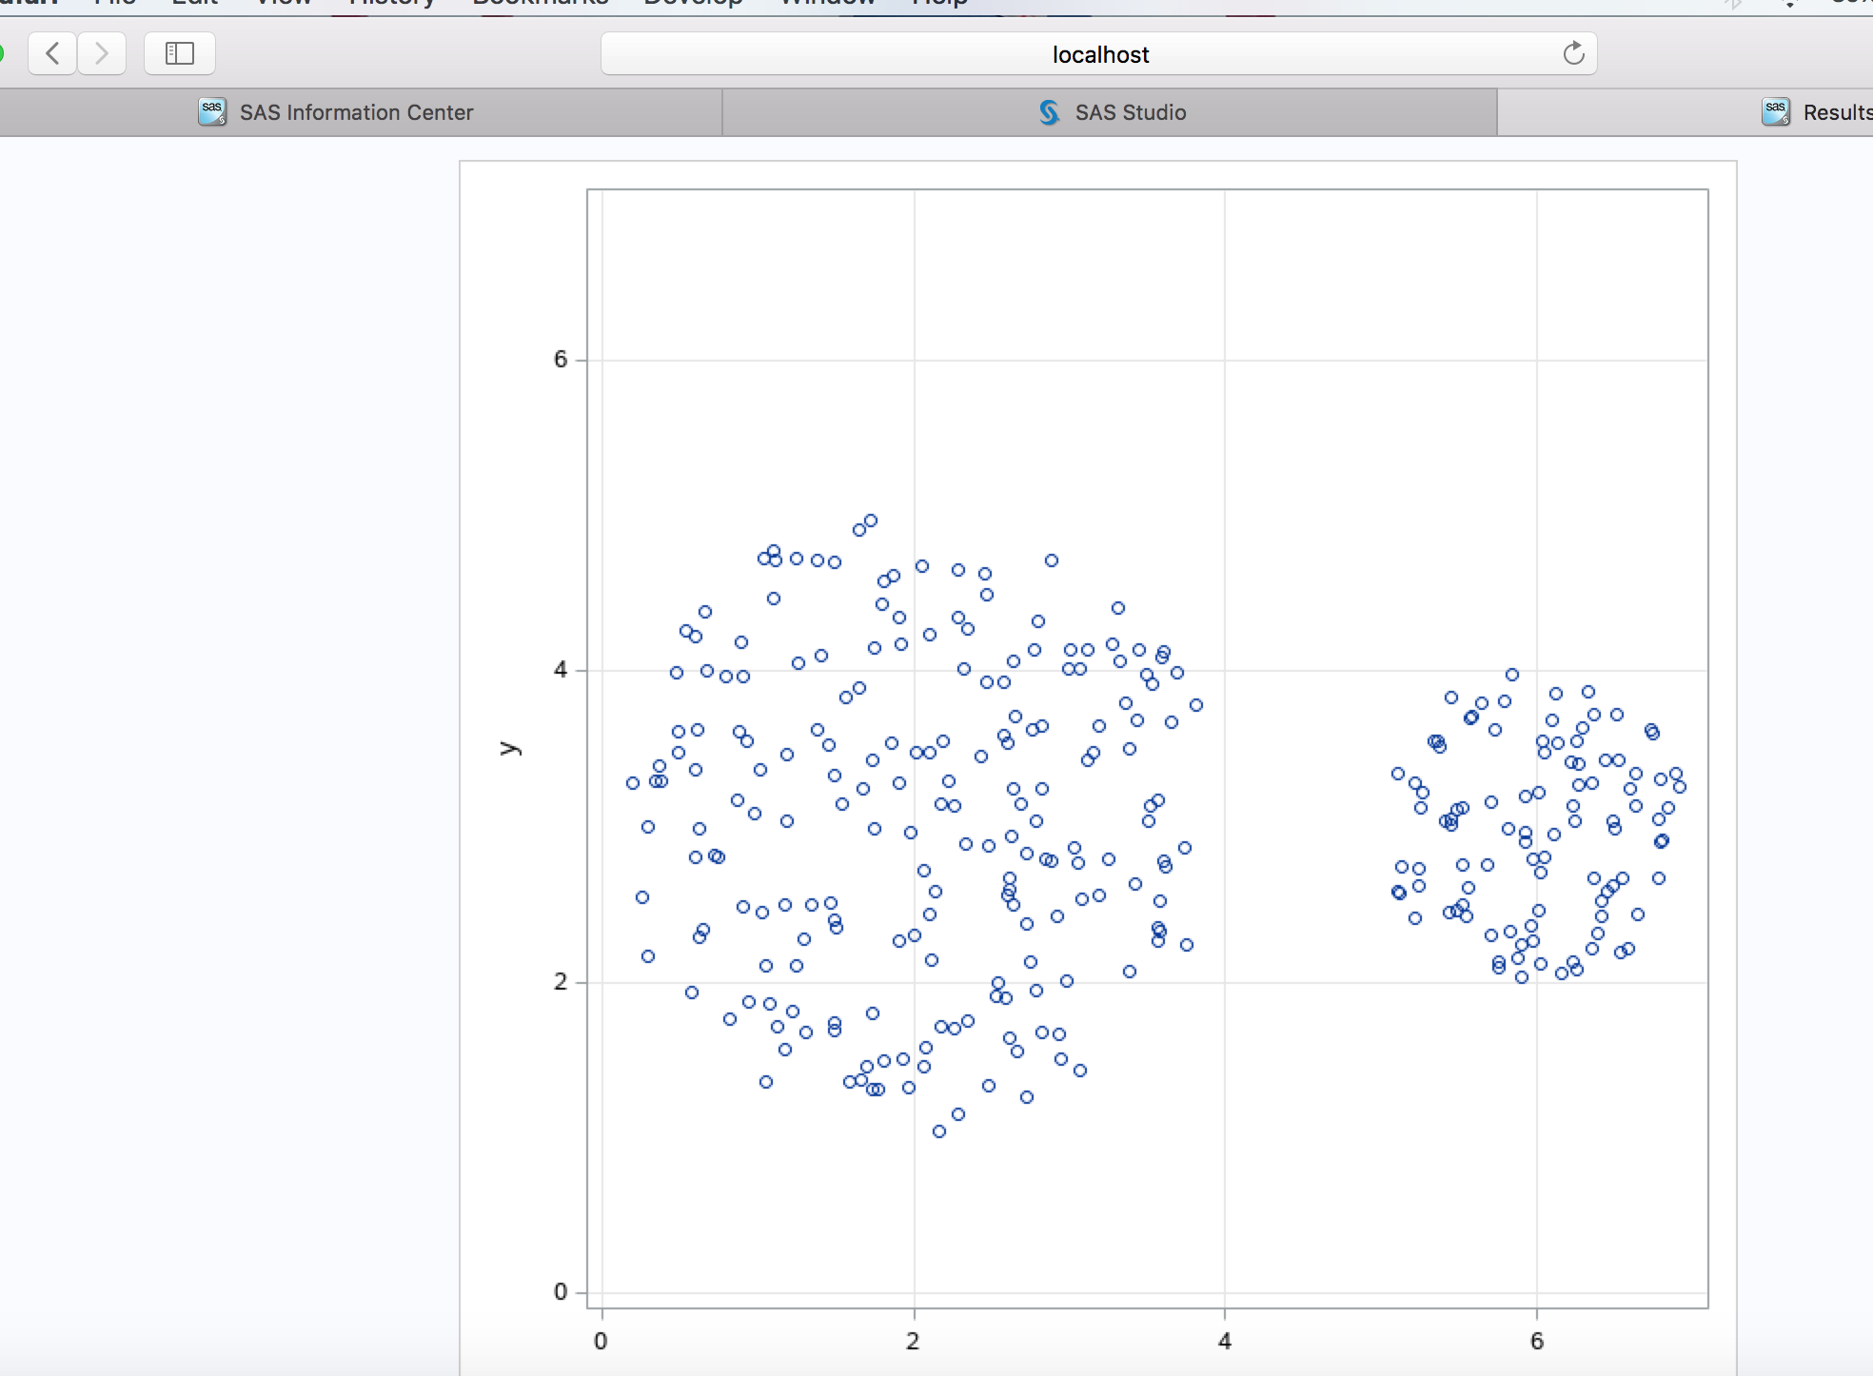Go back to the previous page
Viewport: 1873px width, 1376px height.
click(x=53, y=53)
